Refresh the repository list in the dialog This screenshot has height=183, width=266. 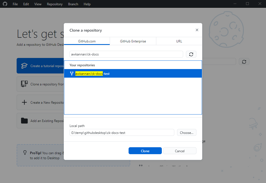click(191, 54)
